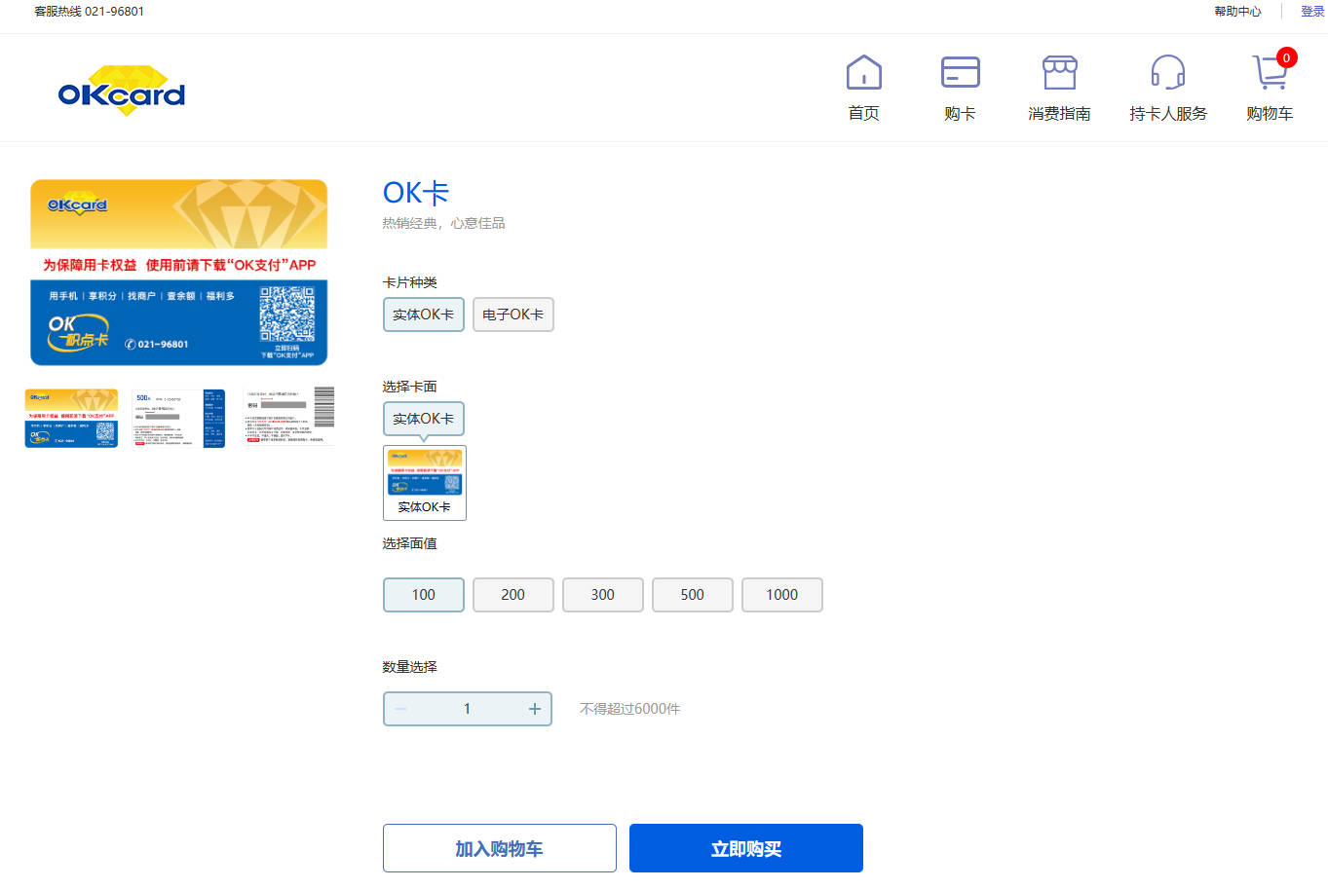The width and height of the screenshot is (1328, 889).
Task: Open the card purchase icon
Action: [x=961, y=73]
